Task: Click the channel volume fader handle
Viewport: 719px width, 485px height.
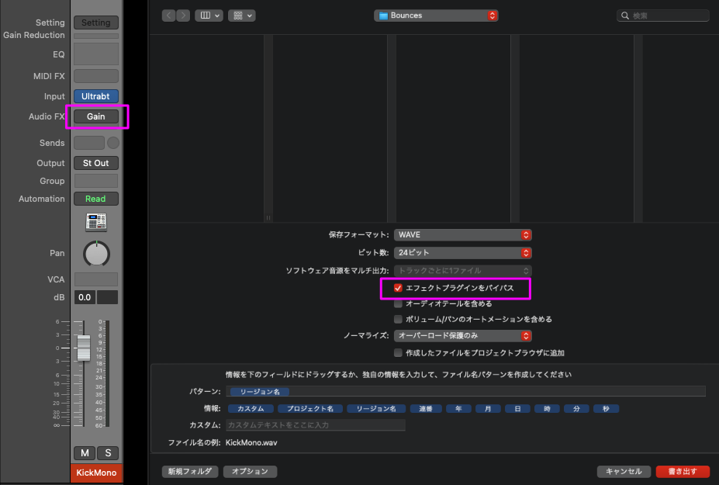Action: point(84,348)
